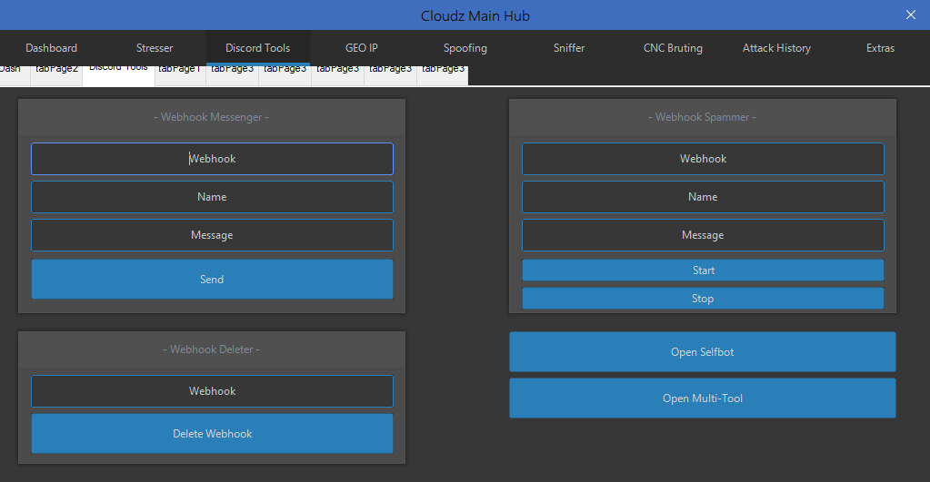930x482 pixels.
Task: Click the Delete Webhook button
Action: coord(213,434)
